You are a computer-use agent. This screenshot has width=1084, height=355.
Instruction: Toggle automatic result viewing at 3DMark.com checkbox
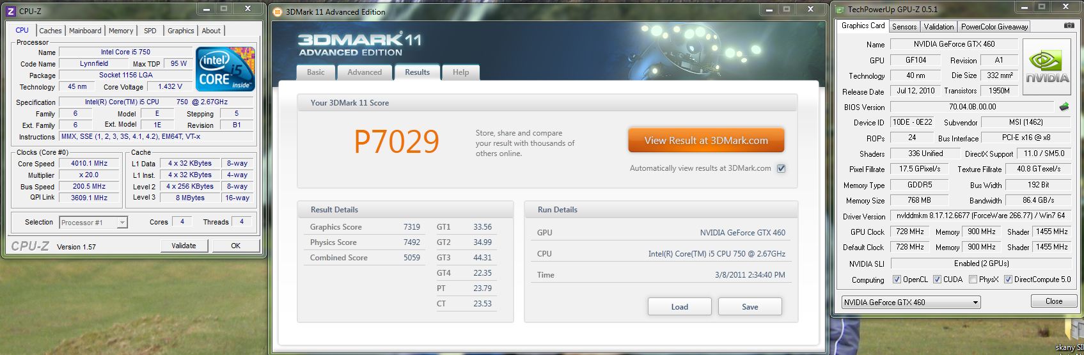coord(781,168)
